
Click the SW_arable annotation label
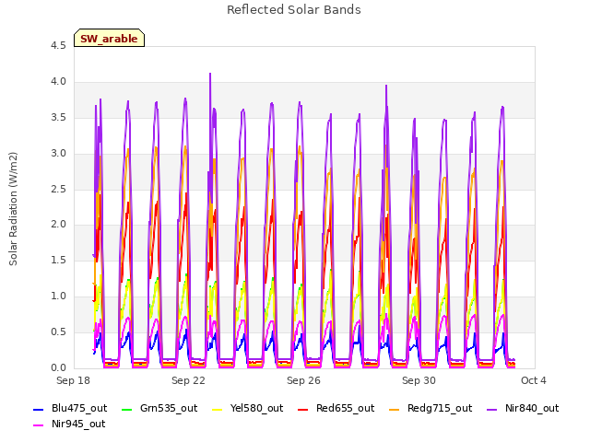tap(109, 39)
